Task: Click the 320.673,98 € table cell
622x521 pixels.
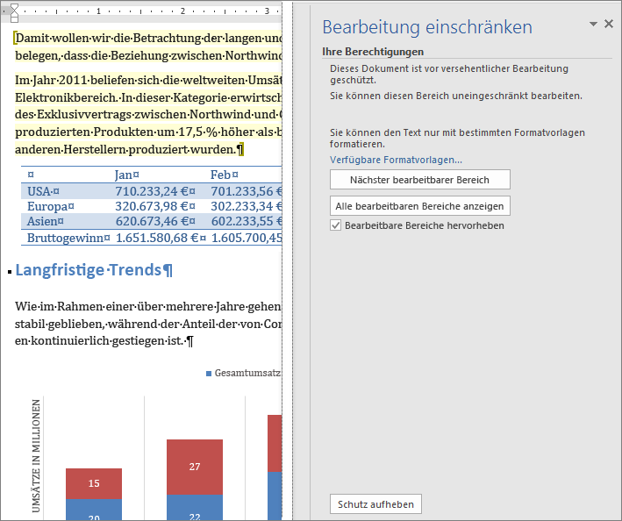Action: point(155,206)
